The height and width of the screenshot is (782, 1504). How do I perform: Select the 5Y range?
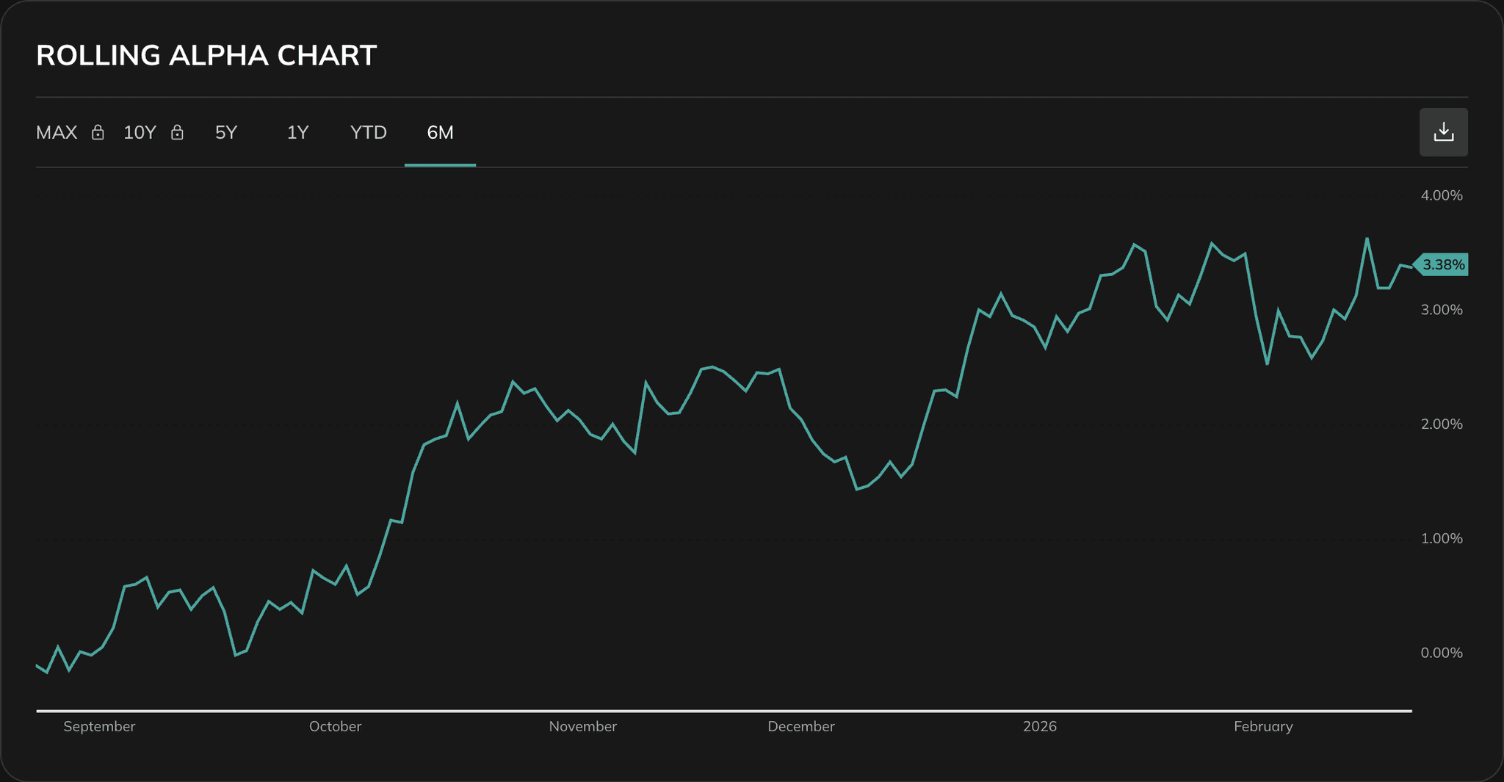pos(226,133)
